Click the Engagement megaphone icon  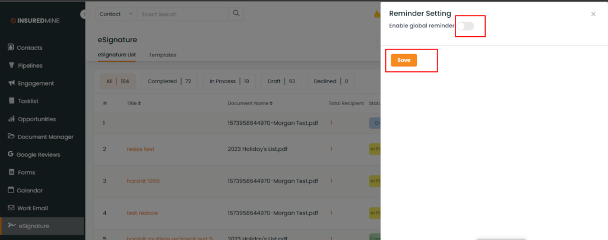coord(11,83)
